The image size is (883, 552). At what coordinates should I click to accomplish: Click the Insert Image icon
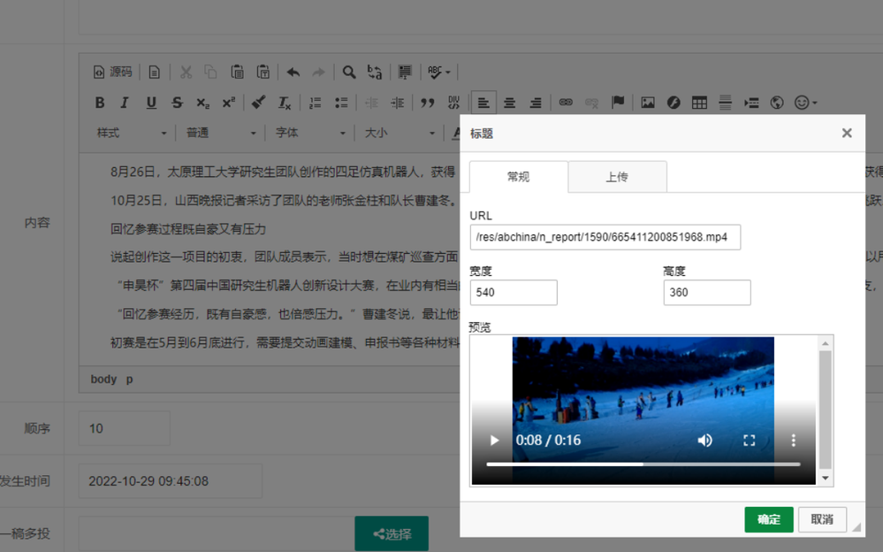648,103
